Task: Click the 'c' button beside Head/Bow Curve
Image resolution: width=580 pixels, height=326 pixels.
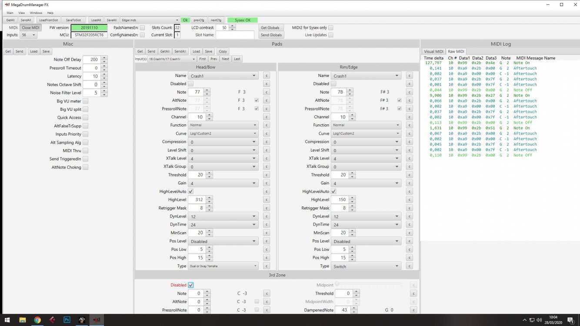Action: point(267,133)
